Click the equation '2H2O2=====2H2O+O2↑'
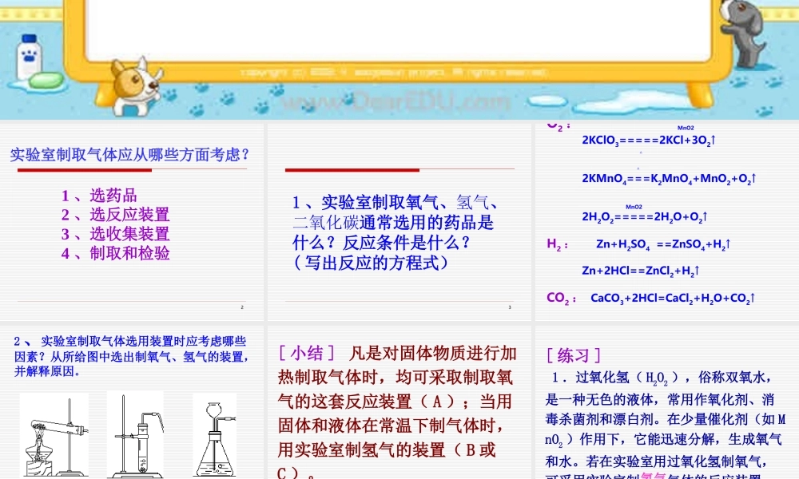The height and width of the screenshot is (479, 799). click(x=645, y=217)
